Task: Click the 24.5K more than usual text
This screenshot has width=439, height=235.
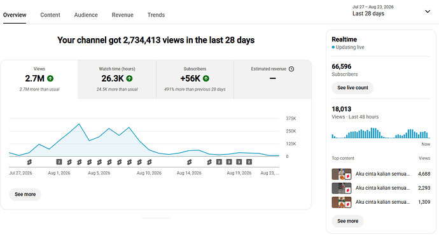Action: 117,89
